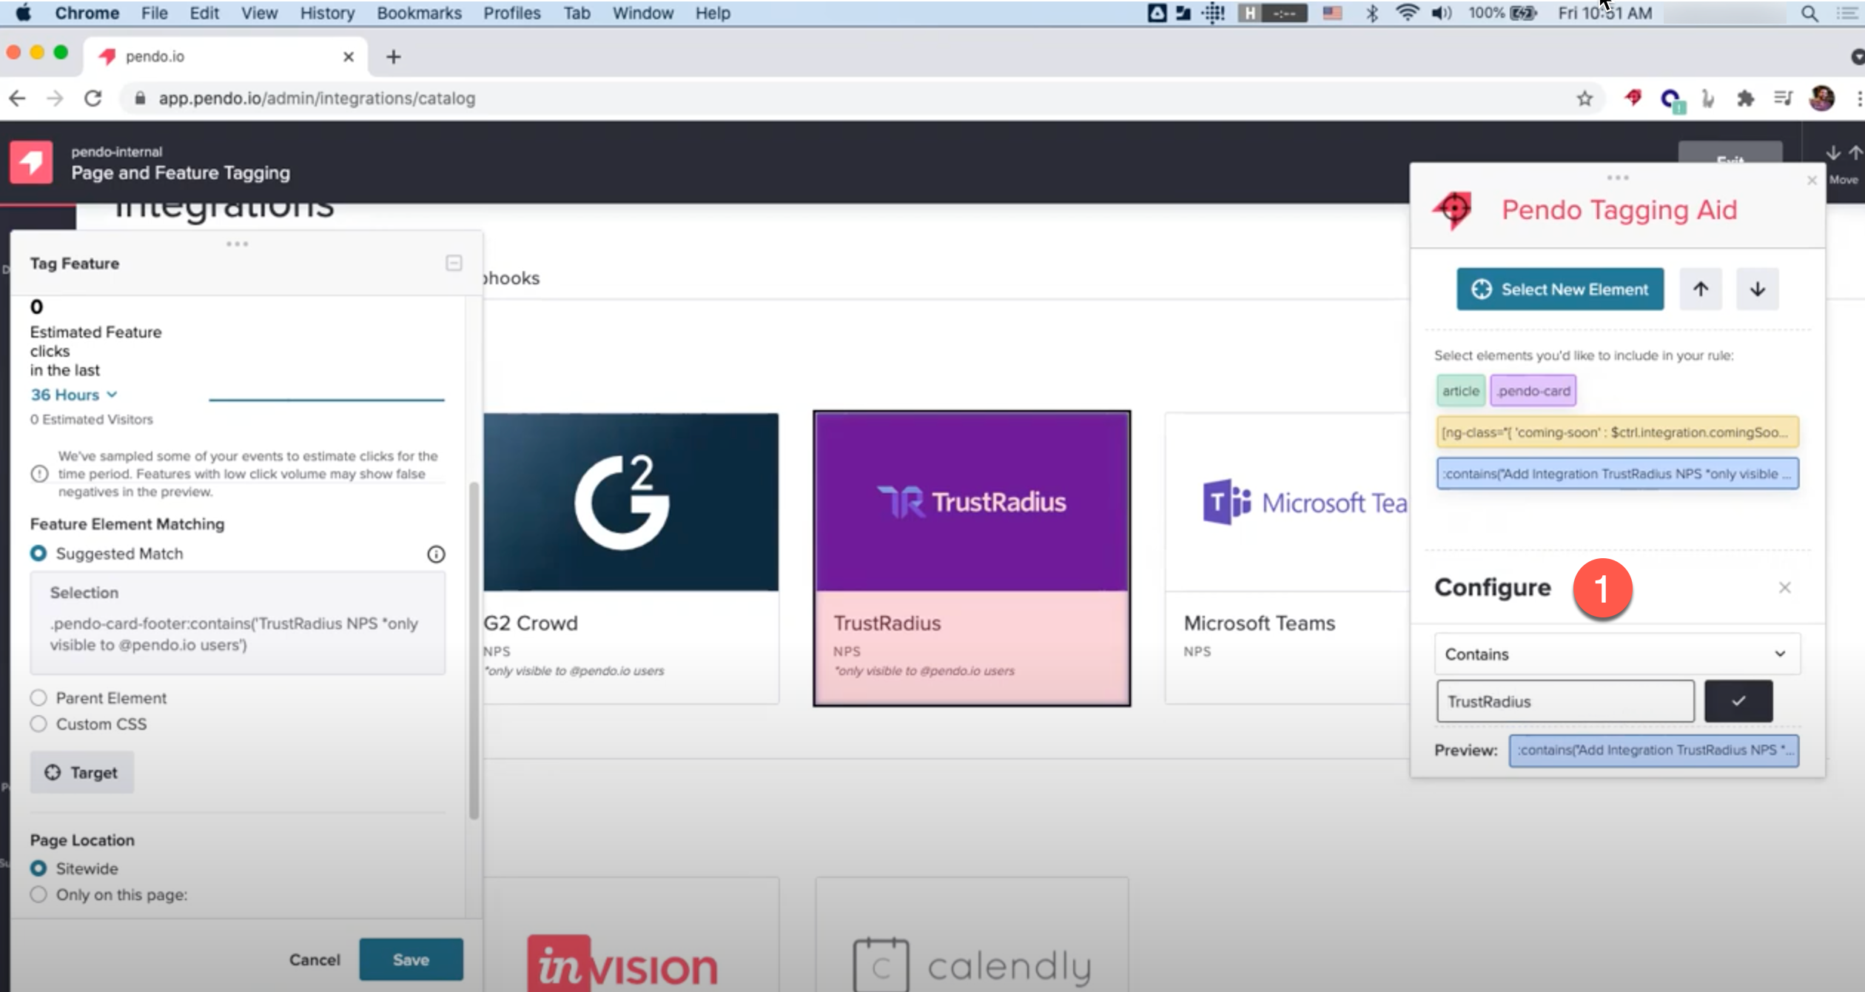Open the Chrome extensions puzzle icon
The height and width of the screenshot is (992, 1865).
click(1745, 98)
